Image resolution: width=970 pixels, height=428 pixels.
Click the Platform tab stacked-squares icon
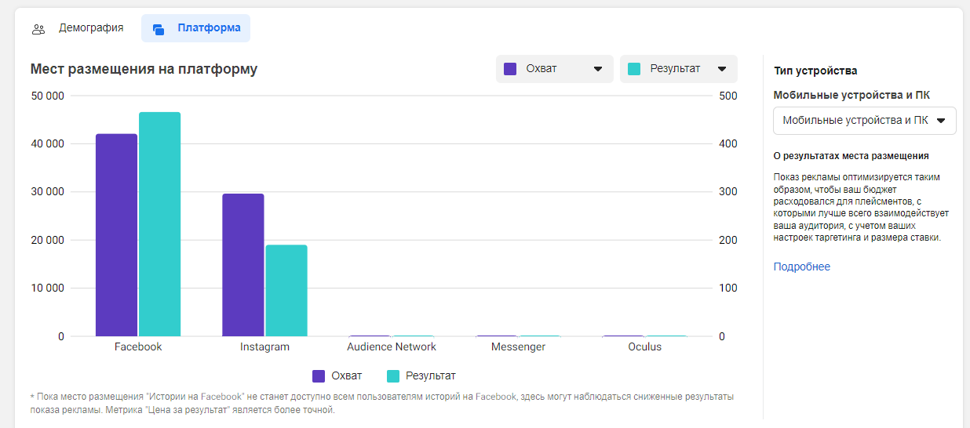(x=159, y=29)
